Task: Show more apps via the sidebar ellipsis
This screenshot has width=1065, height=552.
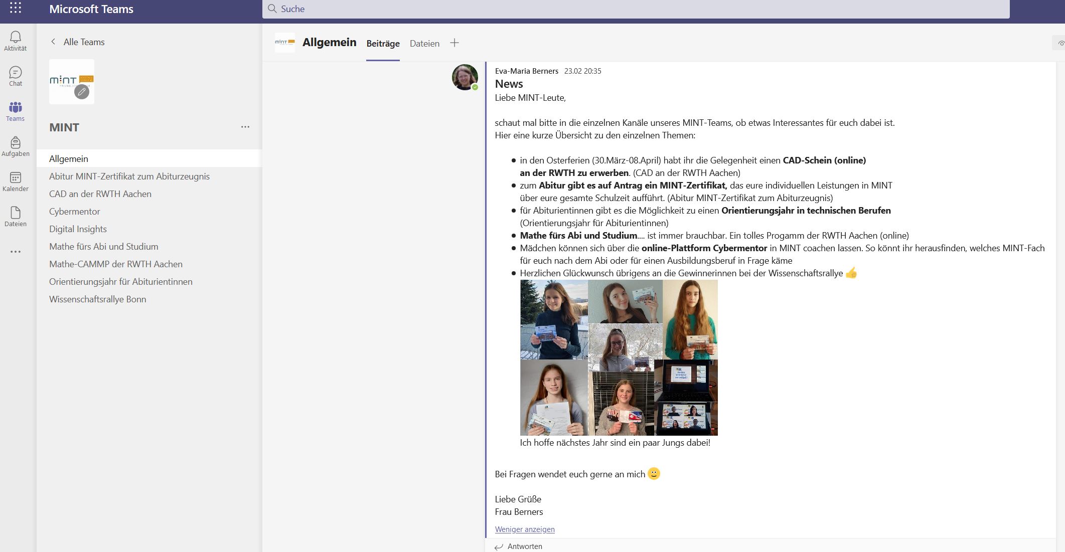Action: coord(16,252)
